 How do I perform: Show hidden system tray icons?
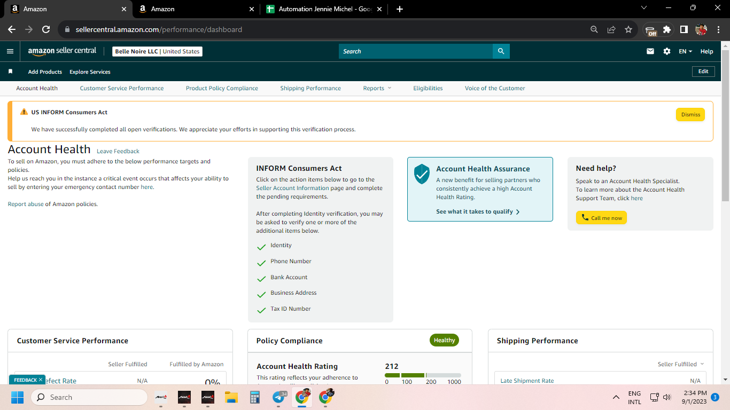pyautogui.click(x=616, y=397)
